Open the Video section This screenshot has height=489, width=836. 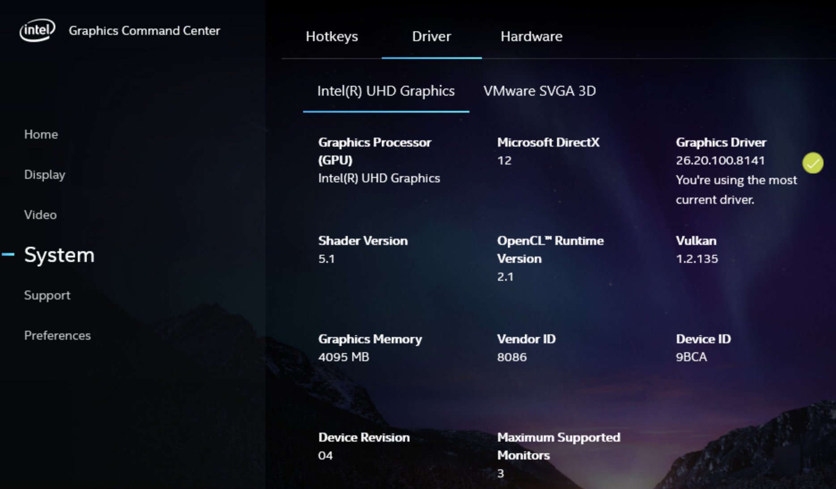coord(40,215)
